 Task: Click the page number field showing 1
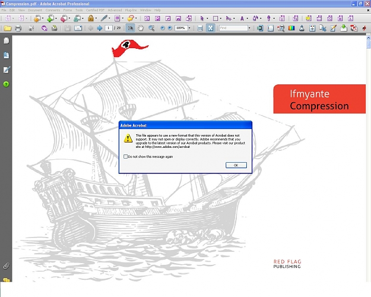click(x=109, y=28)
